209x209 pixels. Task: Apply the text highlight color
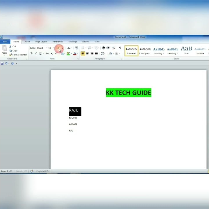(x=68, y=54)
